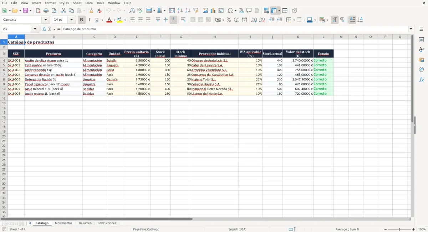Expand the formula bar

click(x=411, y=29)
